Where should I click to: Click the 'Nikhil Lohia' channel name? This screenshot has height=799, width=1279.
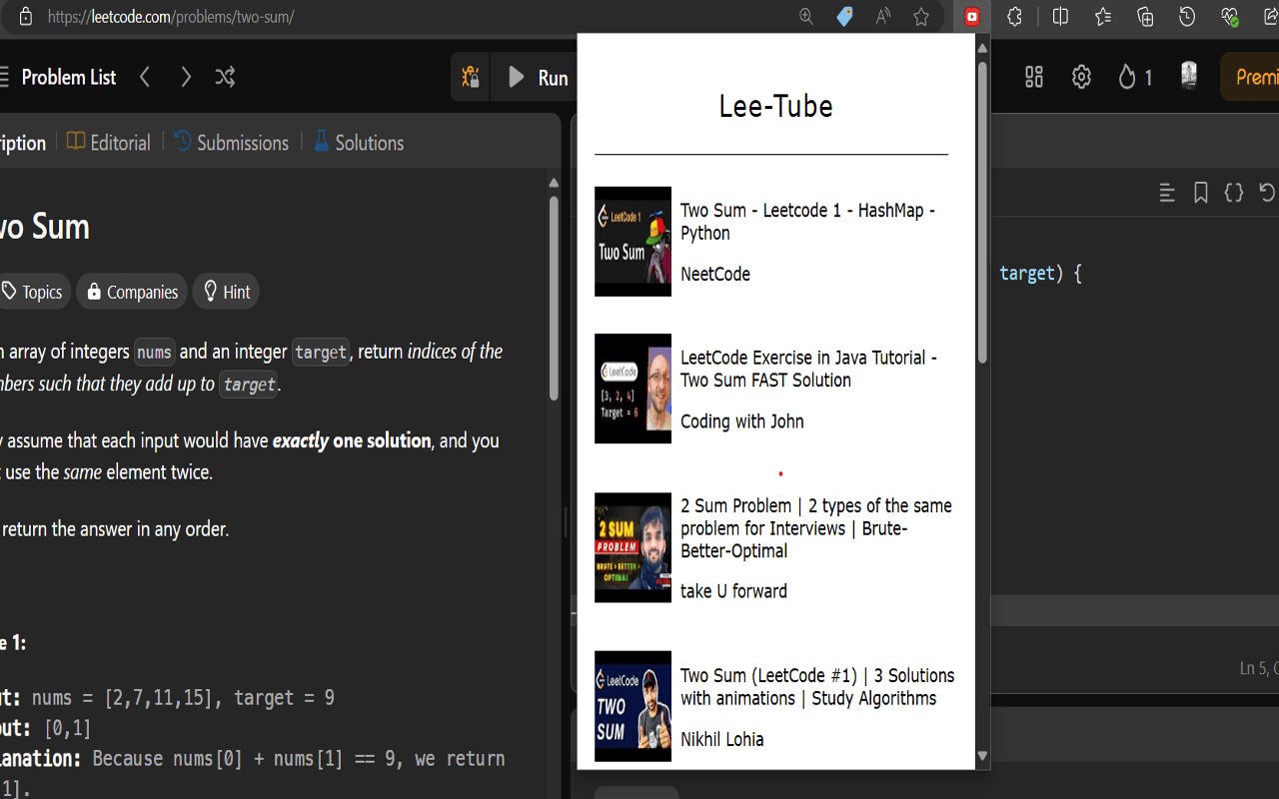pos(721,739)
